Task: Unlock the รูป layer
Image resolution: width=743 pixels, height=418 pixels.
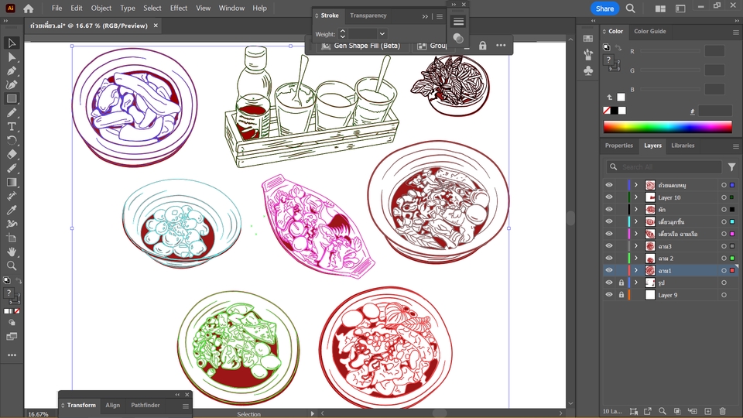Action: click(621, 283)
